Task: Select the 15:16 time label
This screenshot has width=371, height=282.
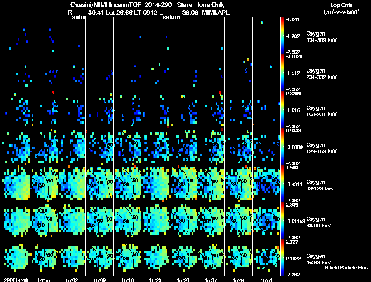Action: pos(128,280)
